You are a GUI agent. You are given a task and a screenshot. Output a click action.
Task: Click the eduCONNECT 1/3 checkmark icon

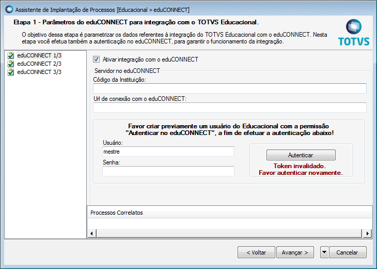[11, 55]
